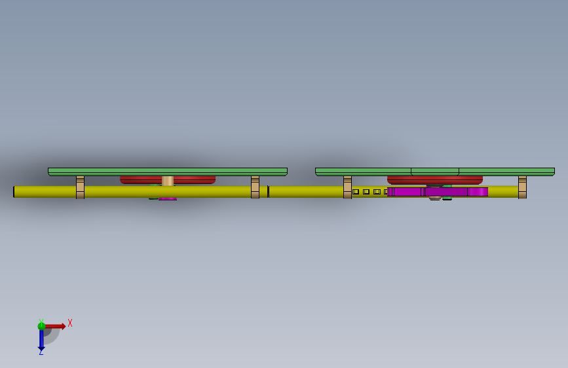Screen dimensions: 568x368
Task: Click the green Y axis dot of the triad
Action: pyautogui.click(x=41, y=326)
